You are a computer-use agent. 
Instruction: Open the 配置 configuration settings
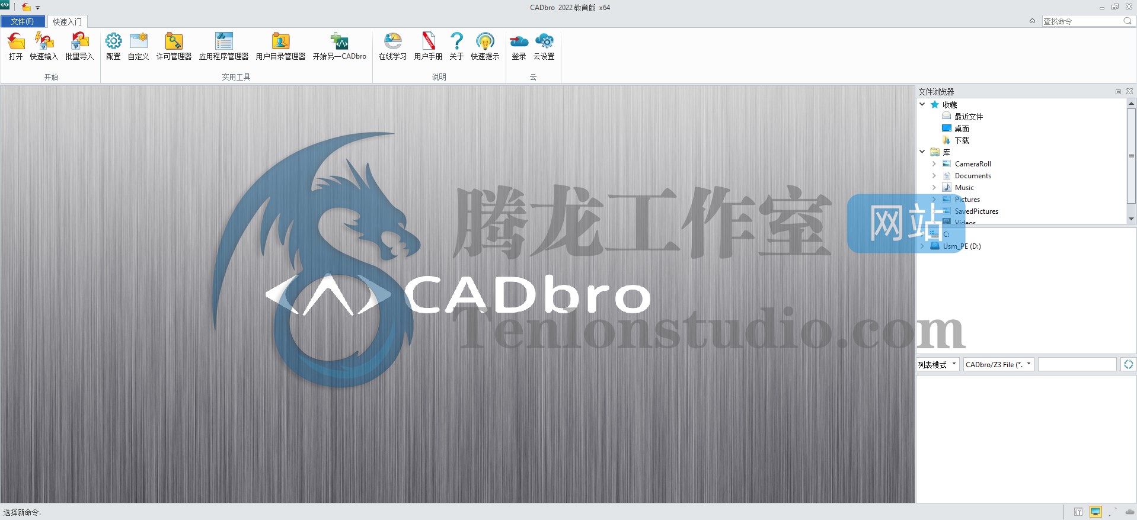click(113, 46)
